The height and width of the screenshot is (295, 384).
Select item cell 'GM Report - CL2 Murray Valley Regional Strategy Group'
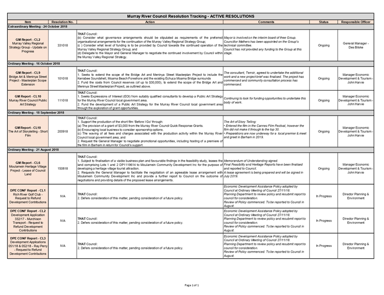28,45
